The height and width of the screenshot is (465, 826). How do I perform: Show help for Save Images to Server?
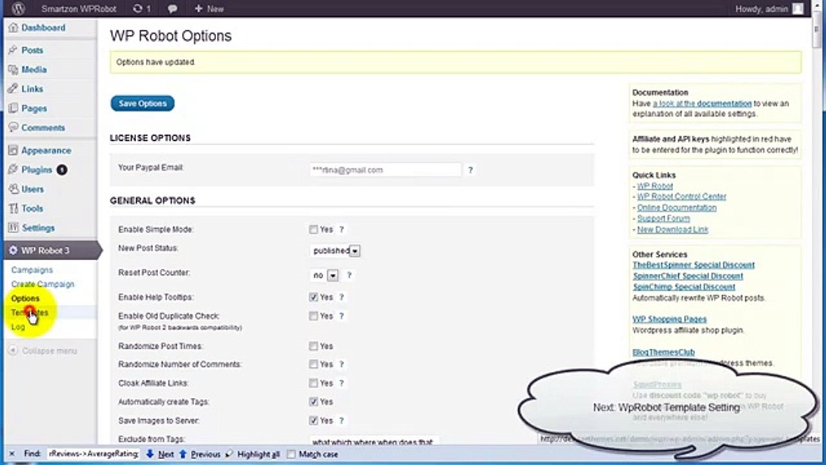[341, 420]
